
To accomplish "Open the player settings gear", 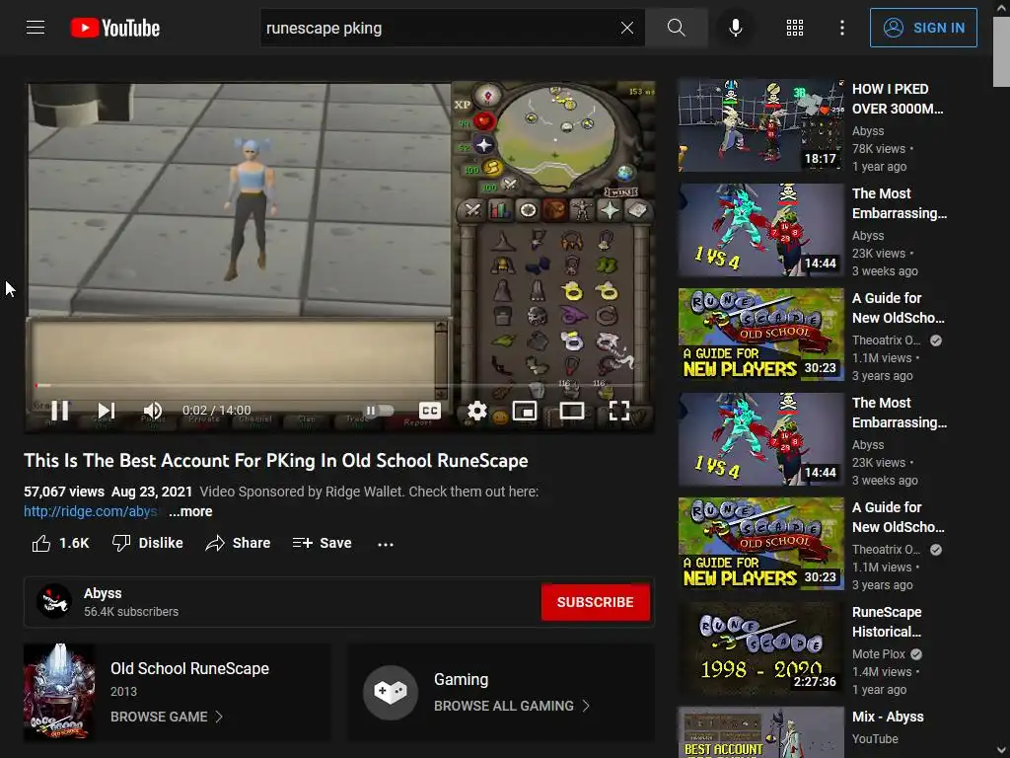I will coord(476,411).
